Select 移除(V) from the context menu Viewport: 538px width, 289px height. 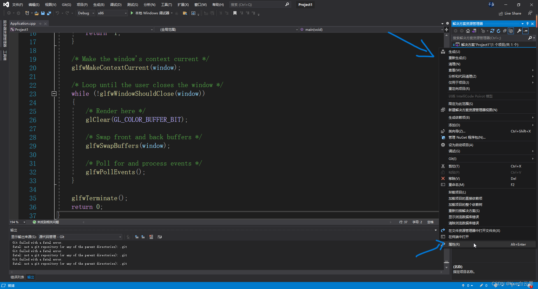488,179
